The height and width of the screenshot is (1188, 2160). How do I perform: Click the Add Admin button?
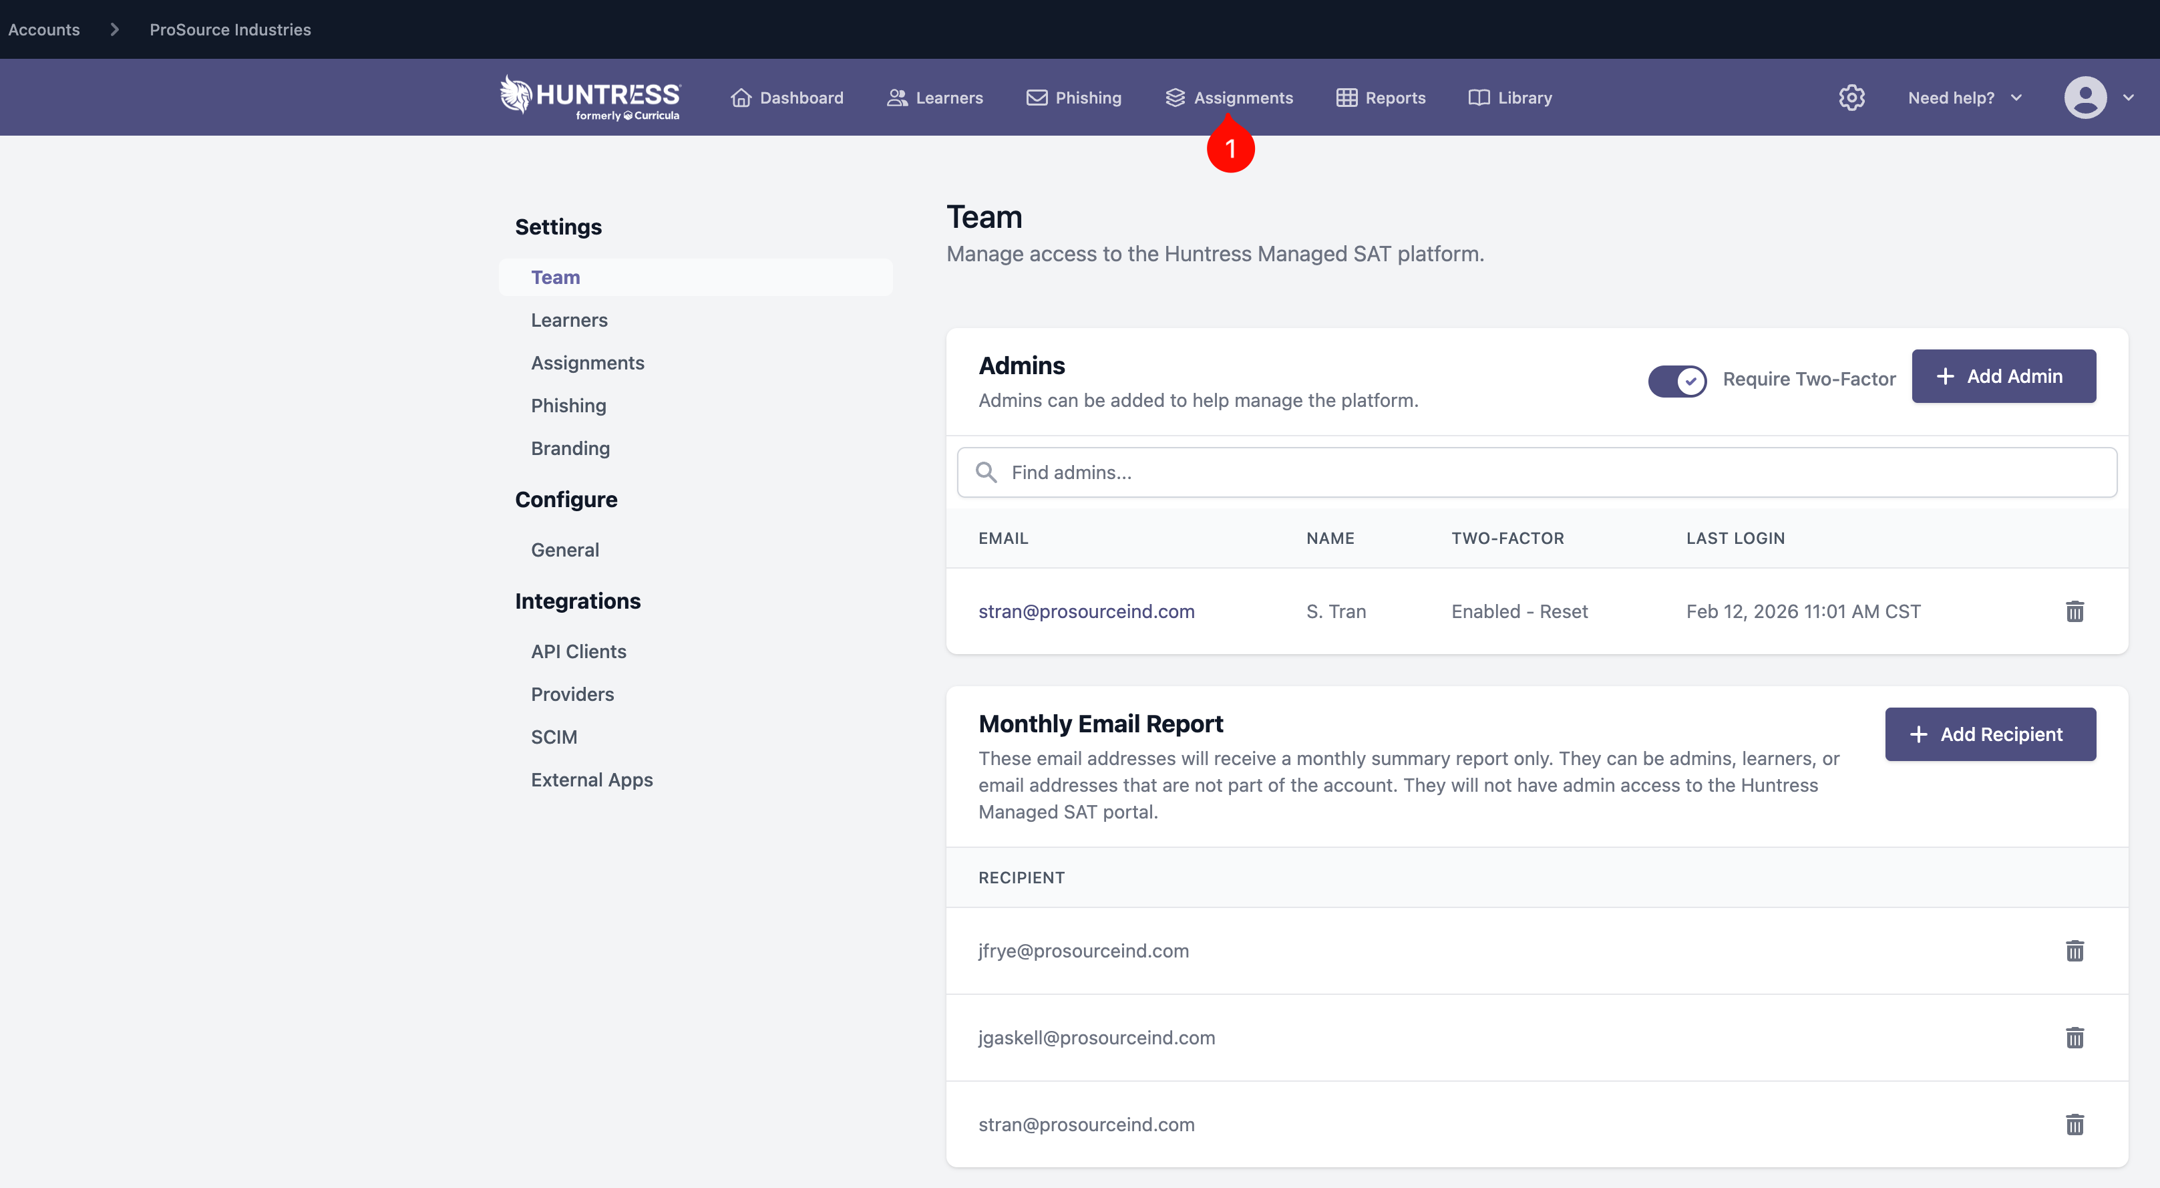coord(2003,376)
